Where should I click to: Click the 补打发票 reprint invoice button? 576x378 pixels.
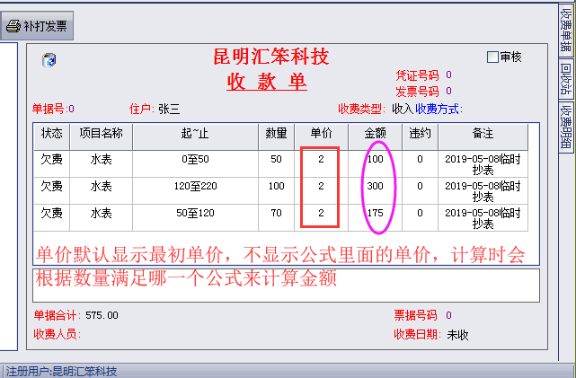pyautogui.click(x=37, y=26)
